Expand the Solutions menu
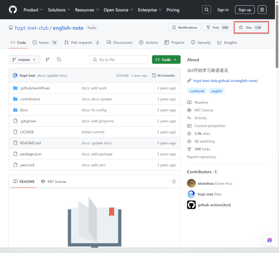The height and width of the screenshot is (253, 279). [59, 10]
